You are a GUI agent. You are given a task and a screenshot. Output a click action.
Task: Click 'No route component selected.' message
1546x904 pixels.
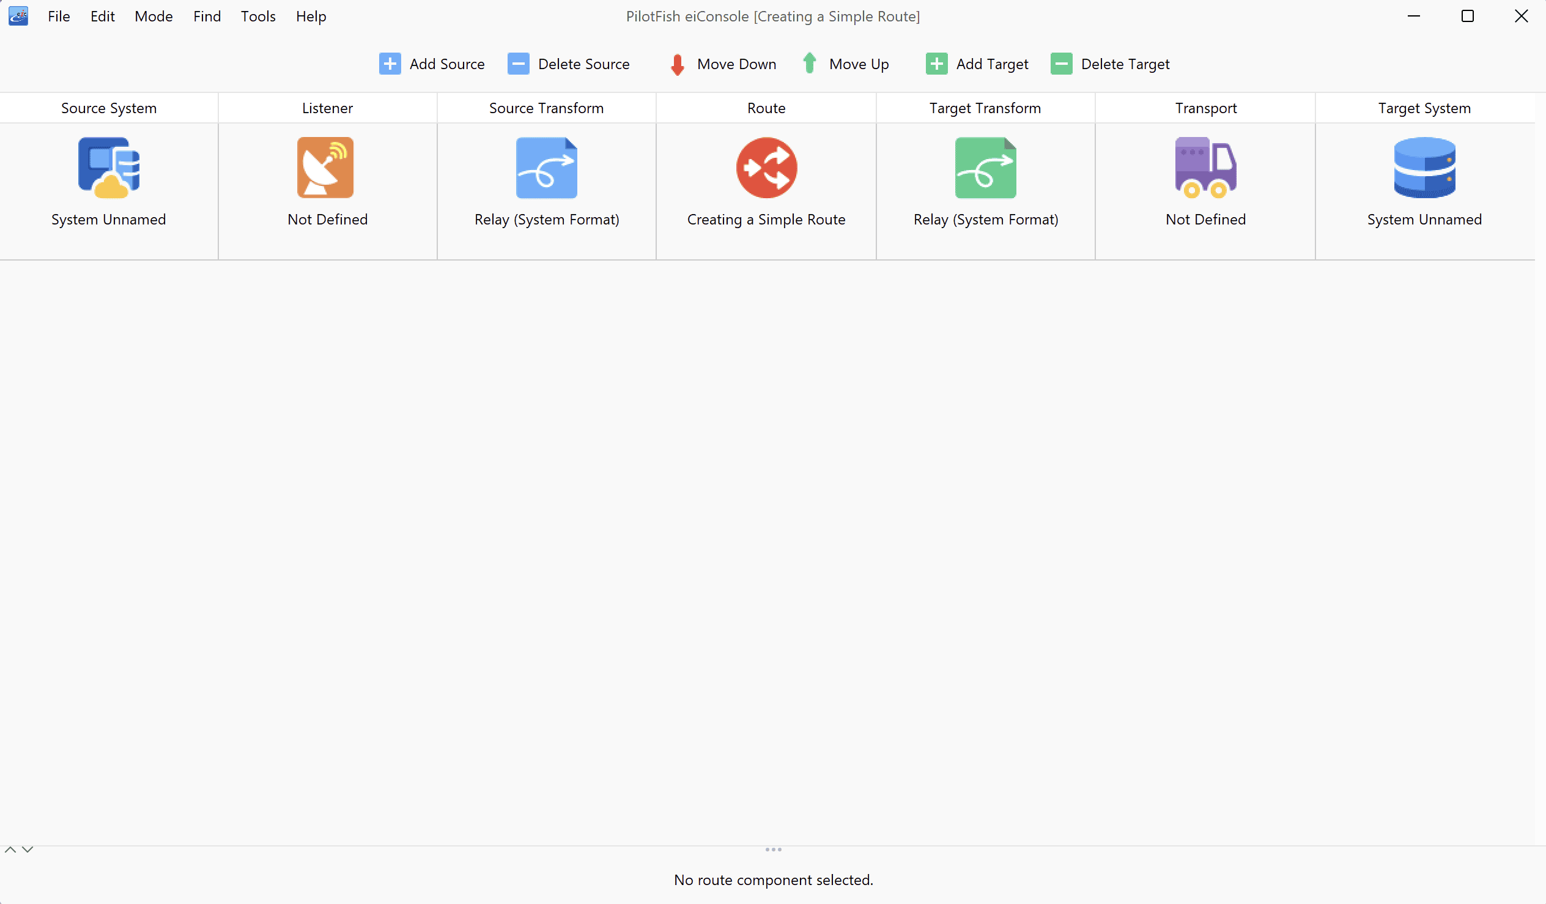773,880
